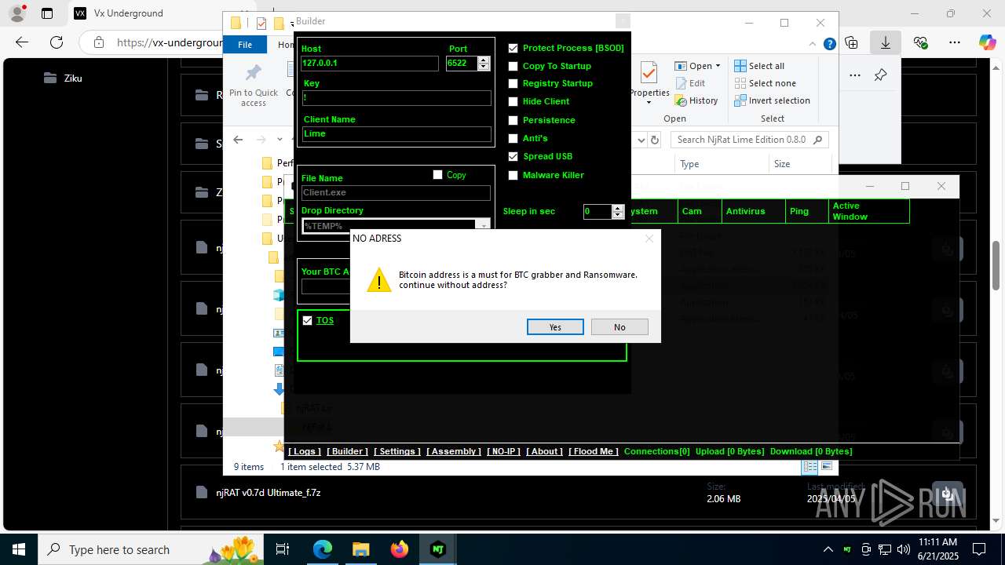
Task: Open Firefox from the taskbar
Action: pyautogui.click(x=400, y=549)
